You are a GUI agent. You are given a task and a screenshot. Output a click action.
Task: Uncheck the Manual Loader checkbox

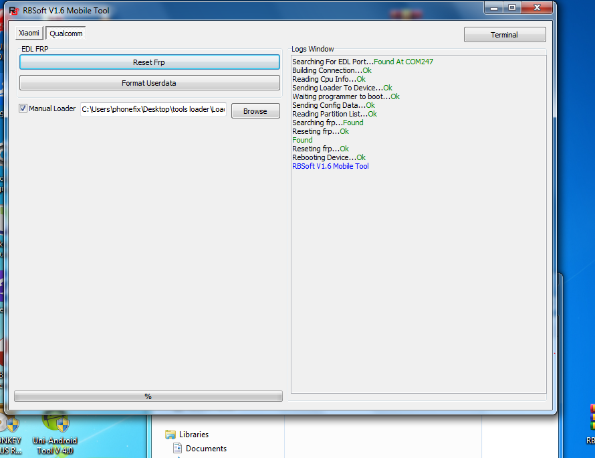pos(23,108)
